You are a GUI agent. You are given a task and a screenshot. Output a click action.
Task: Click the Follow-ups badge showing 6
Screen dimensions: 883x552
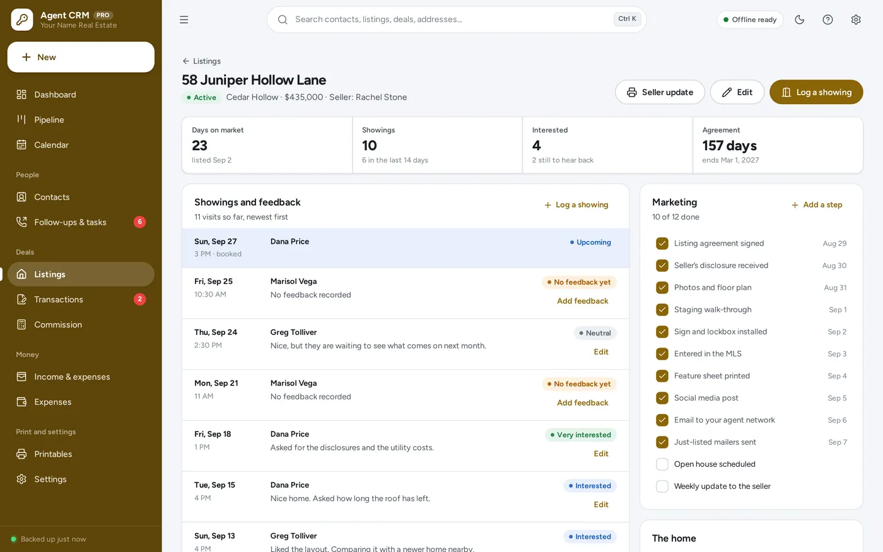tap(140, 222)
